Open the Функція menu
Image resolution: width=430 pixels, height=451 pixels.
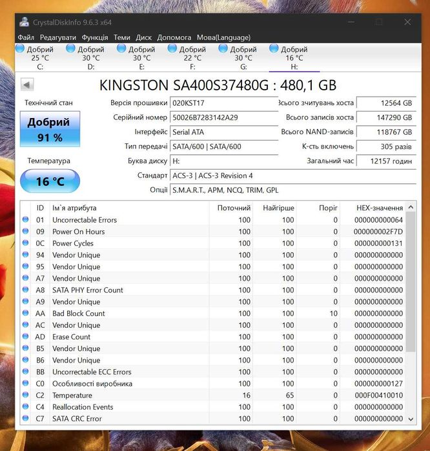[x=95, y=37]
